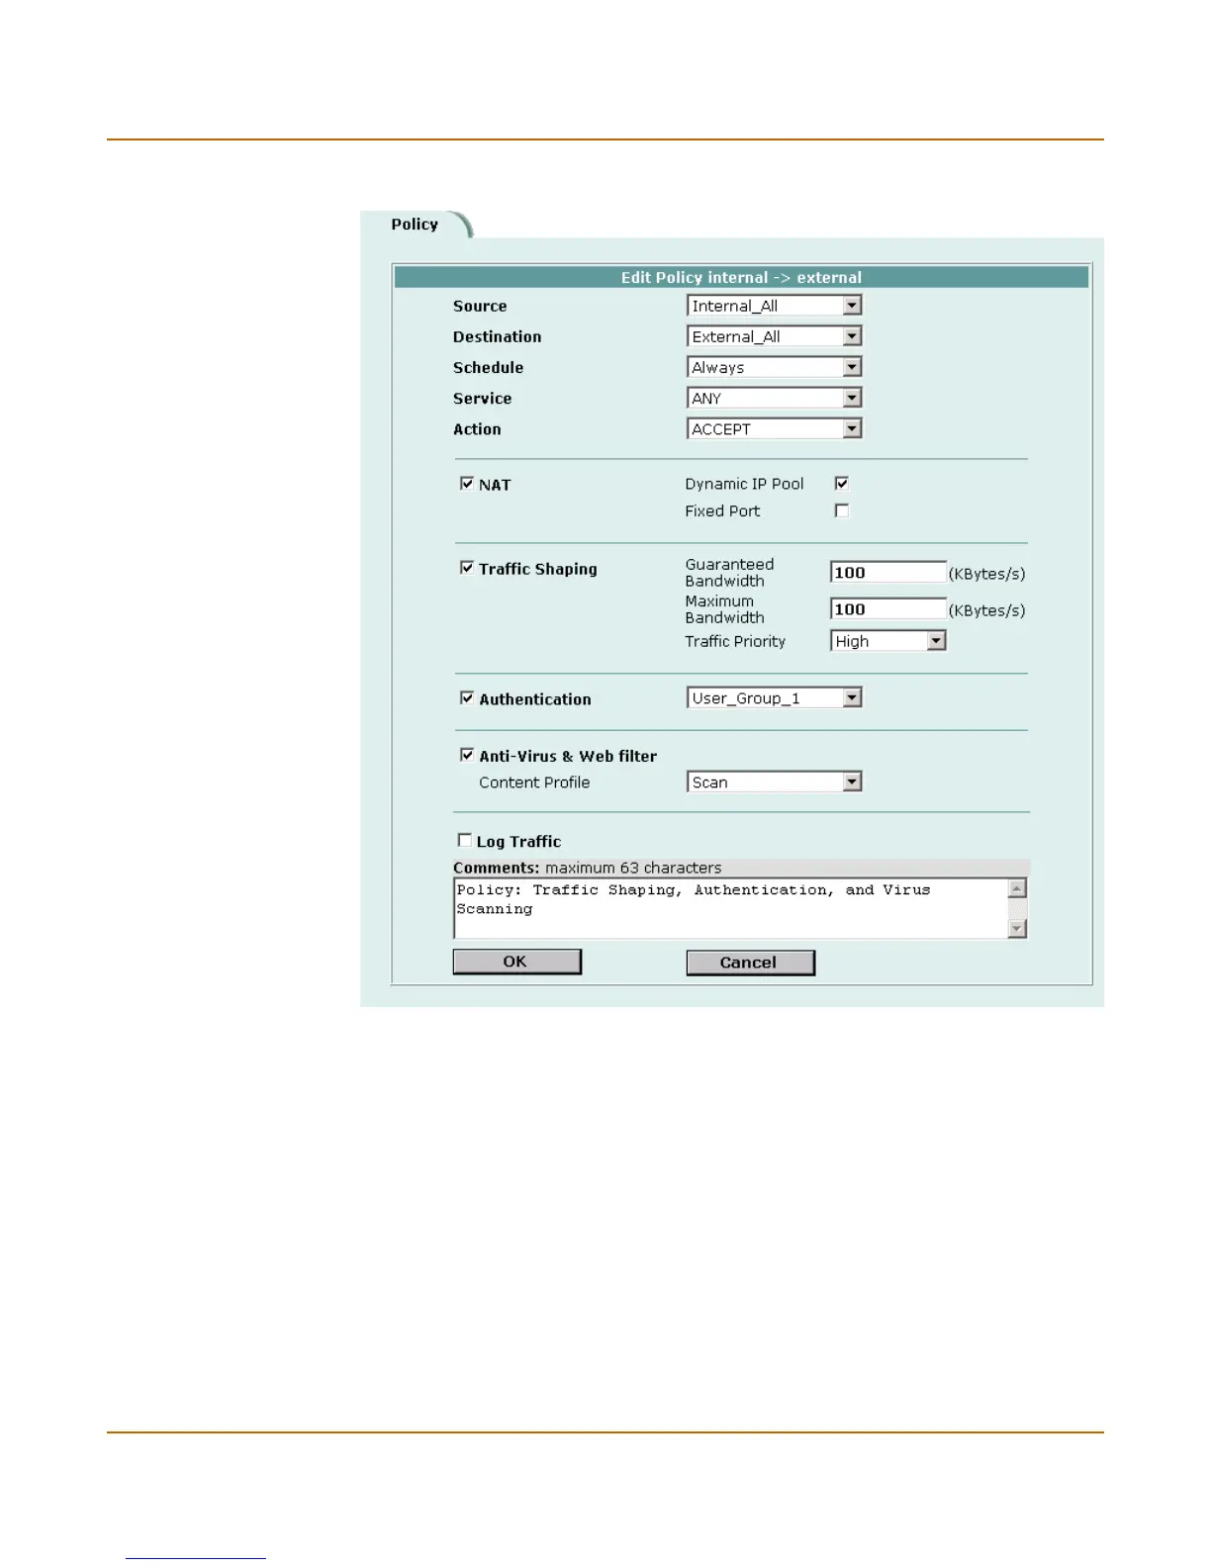Toggle the Authentication checkbox

tap(466, 697)
